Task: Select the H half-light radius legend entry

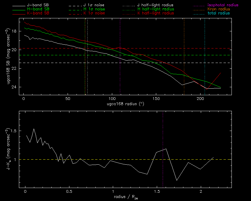Action: [156, 9]
